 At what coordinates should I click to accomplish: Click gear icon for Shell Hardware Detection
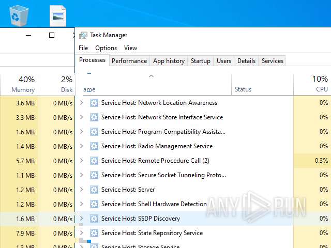94,204
